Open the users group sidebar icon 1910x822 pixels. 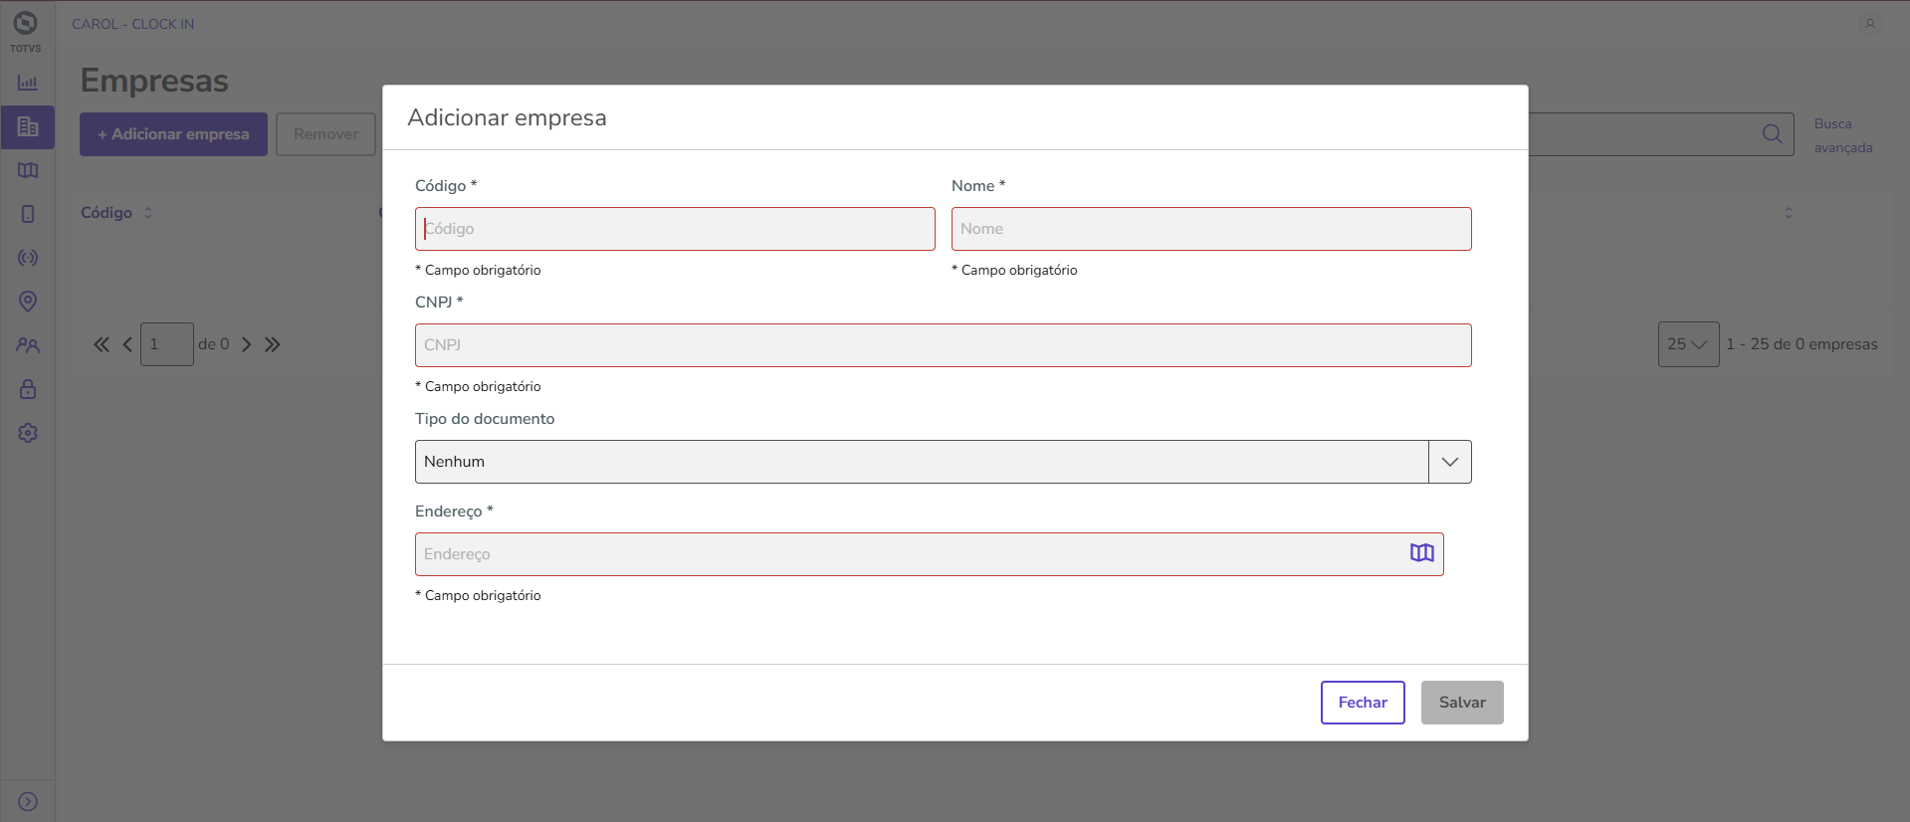click(28, 345)
